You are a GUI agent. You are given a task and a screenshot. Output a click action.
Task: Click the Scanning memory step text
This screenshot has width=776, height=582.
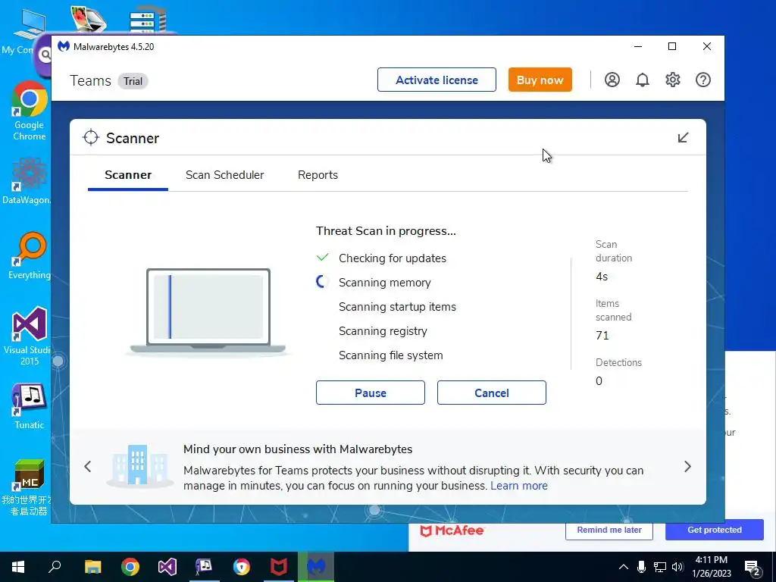(x=384, y=283)
